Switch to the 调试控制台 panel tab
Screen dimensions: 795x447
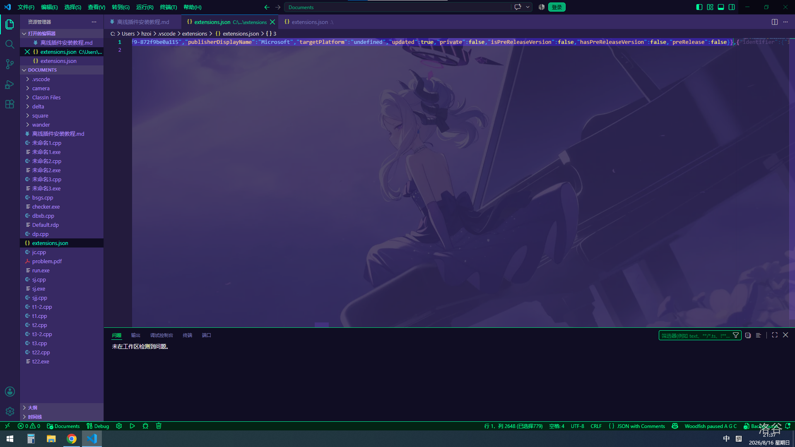[161, 335]
